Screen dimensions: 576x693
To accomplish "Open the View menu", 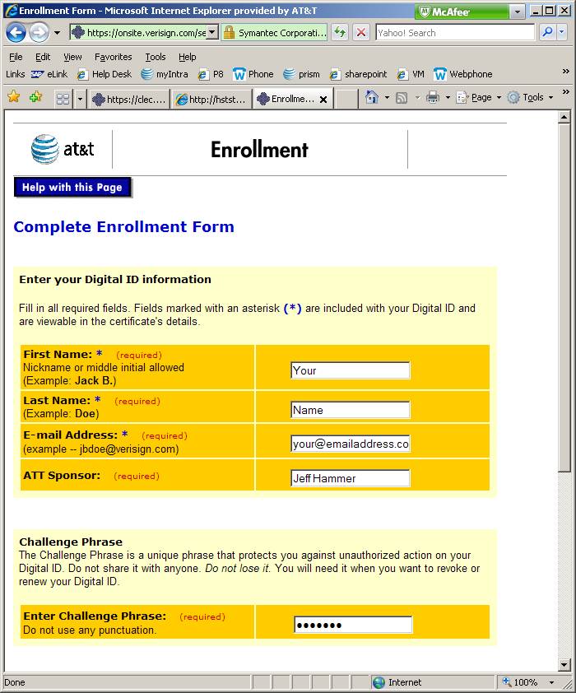I will (x=72, y=57).
